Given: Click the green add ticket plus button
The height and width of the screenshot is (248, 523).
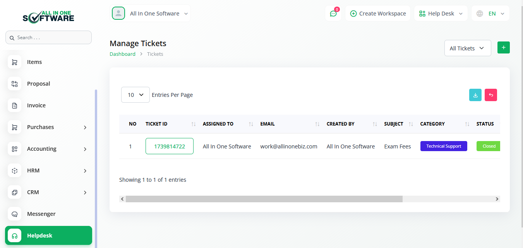Looking at the screenshot, I should pos(503,47).
